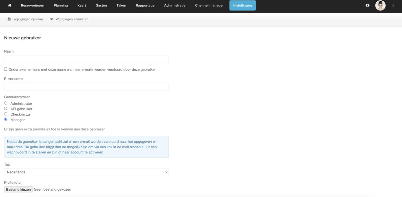This screenshot has width=402, height=197.
Task: Click into the Naam text field
Action: point(86,59)
